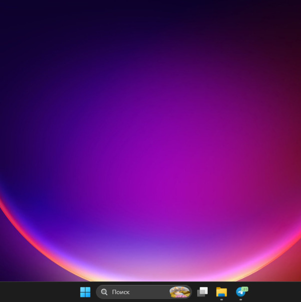Screen dimensions: 301x302
Task: Open Telegram from the taskbar
Action: 241,292
